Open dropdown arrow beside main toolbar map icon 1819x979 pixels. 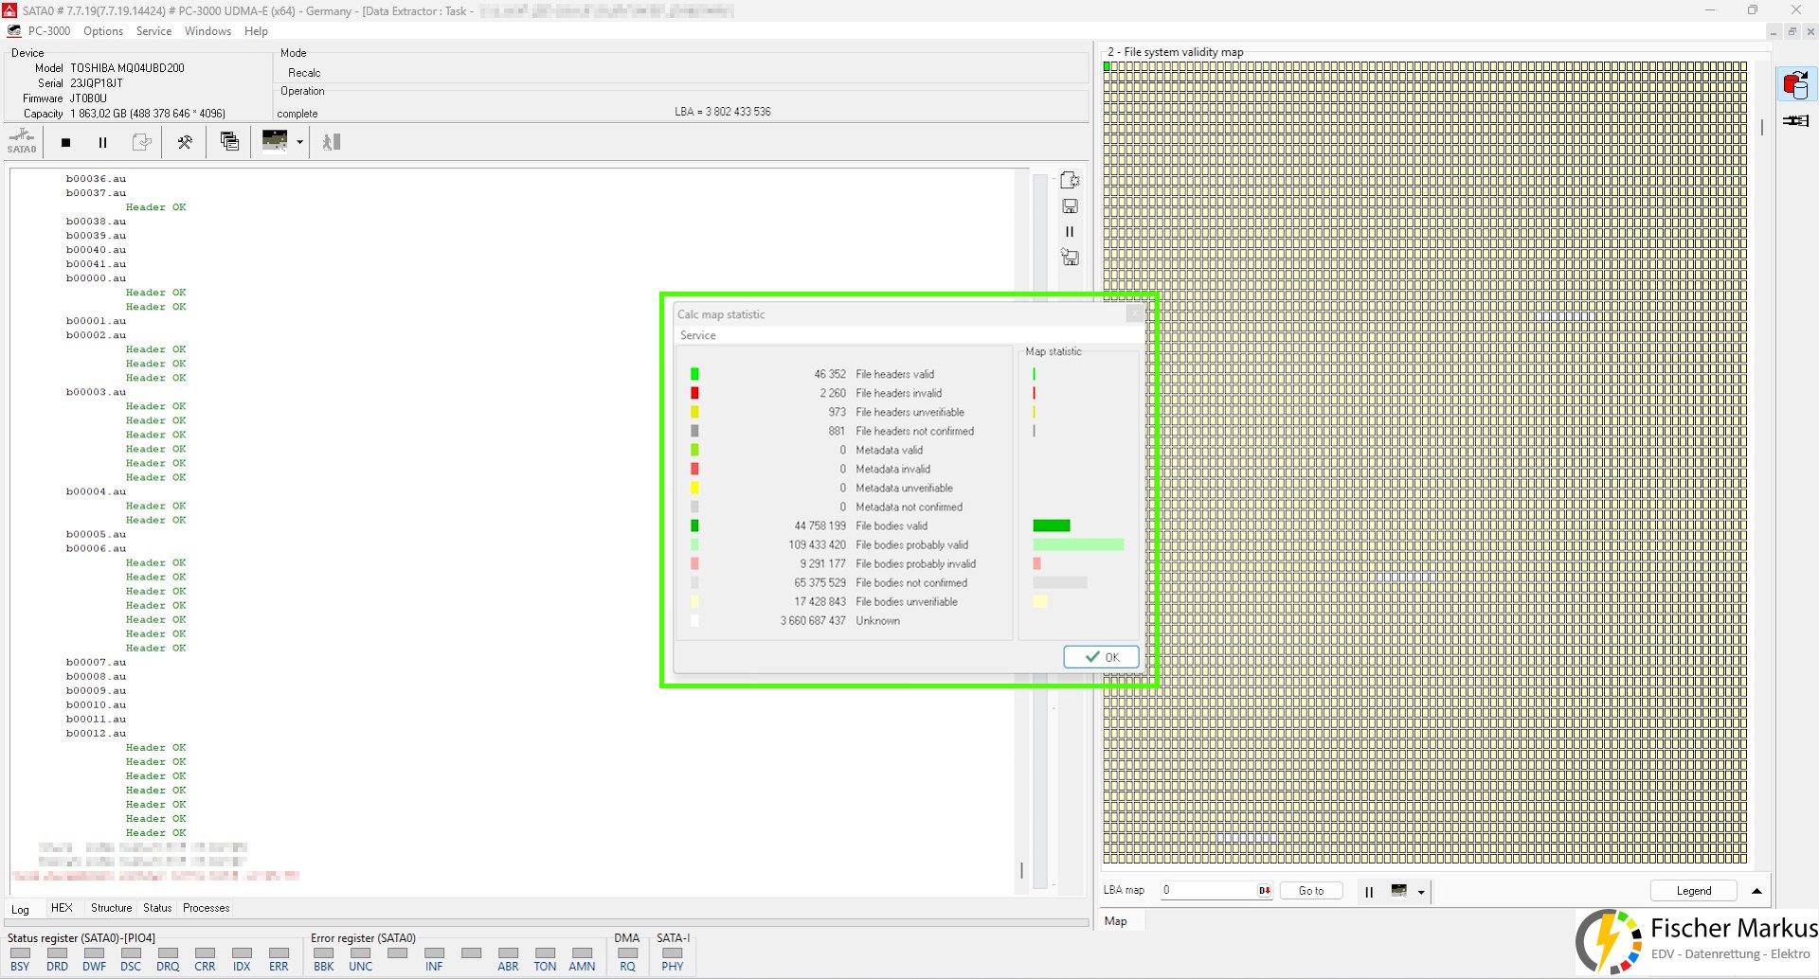click(x=299, y=143)
